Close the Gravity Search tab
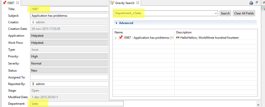This screenshot has height=107, width=265. (138, 3)
